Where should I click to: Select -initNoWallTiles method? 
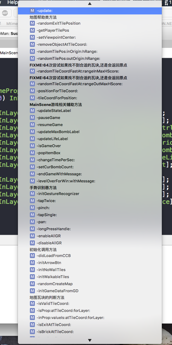pyautogui.click(x=90, y=270)
